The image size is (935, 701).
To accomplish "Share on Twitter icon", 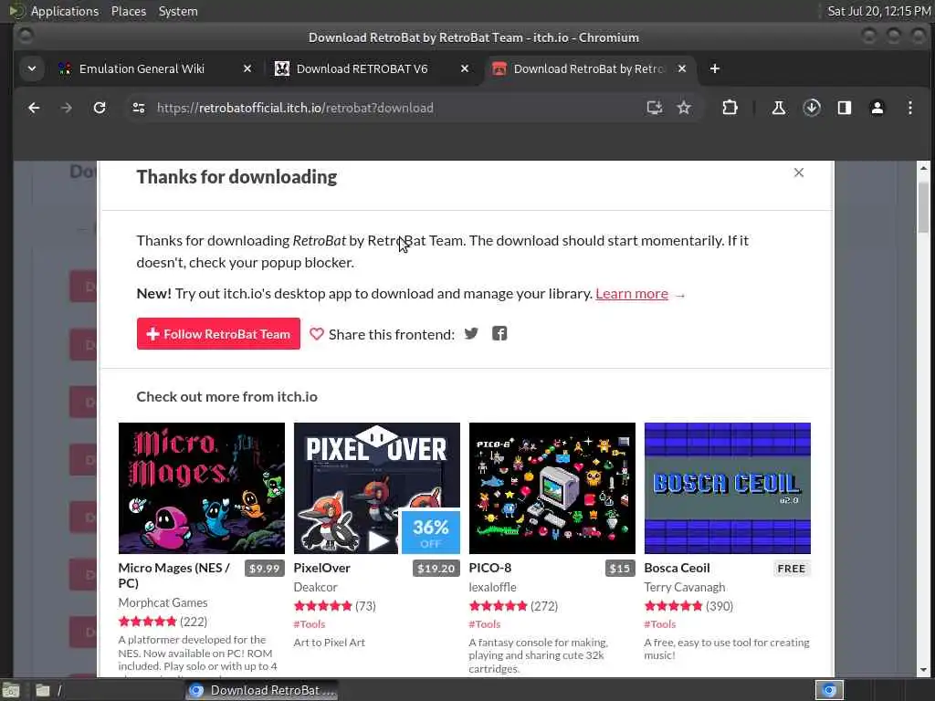I will [x=471, y=334].
